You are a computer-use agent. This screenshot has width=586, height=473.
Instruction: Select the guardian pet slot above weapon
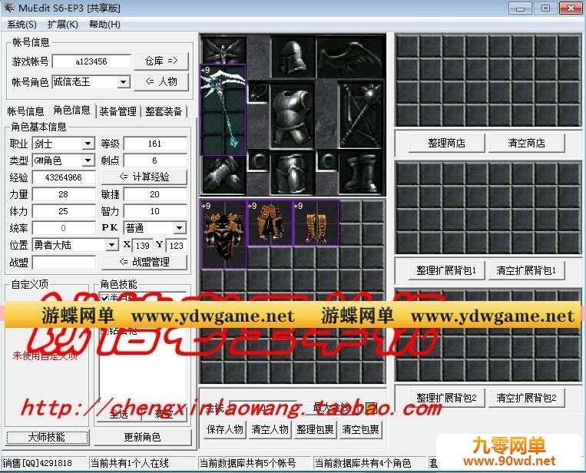click(x=223, y=50)
